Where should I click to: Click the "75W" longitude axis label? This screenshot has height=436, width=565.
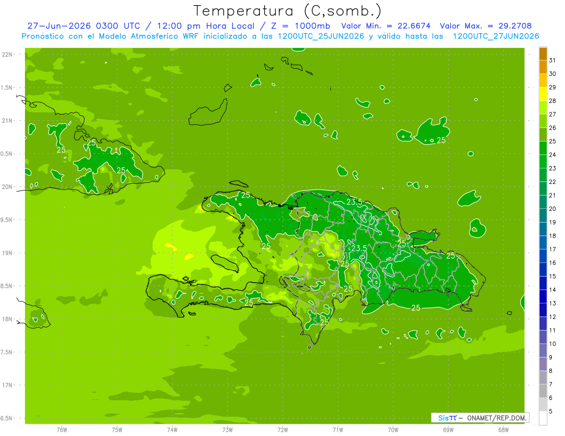coord(117,429)
